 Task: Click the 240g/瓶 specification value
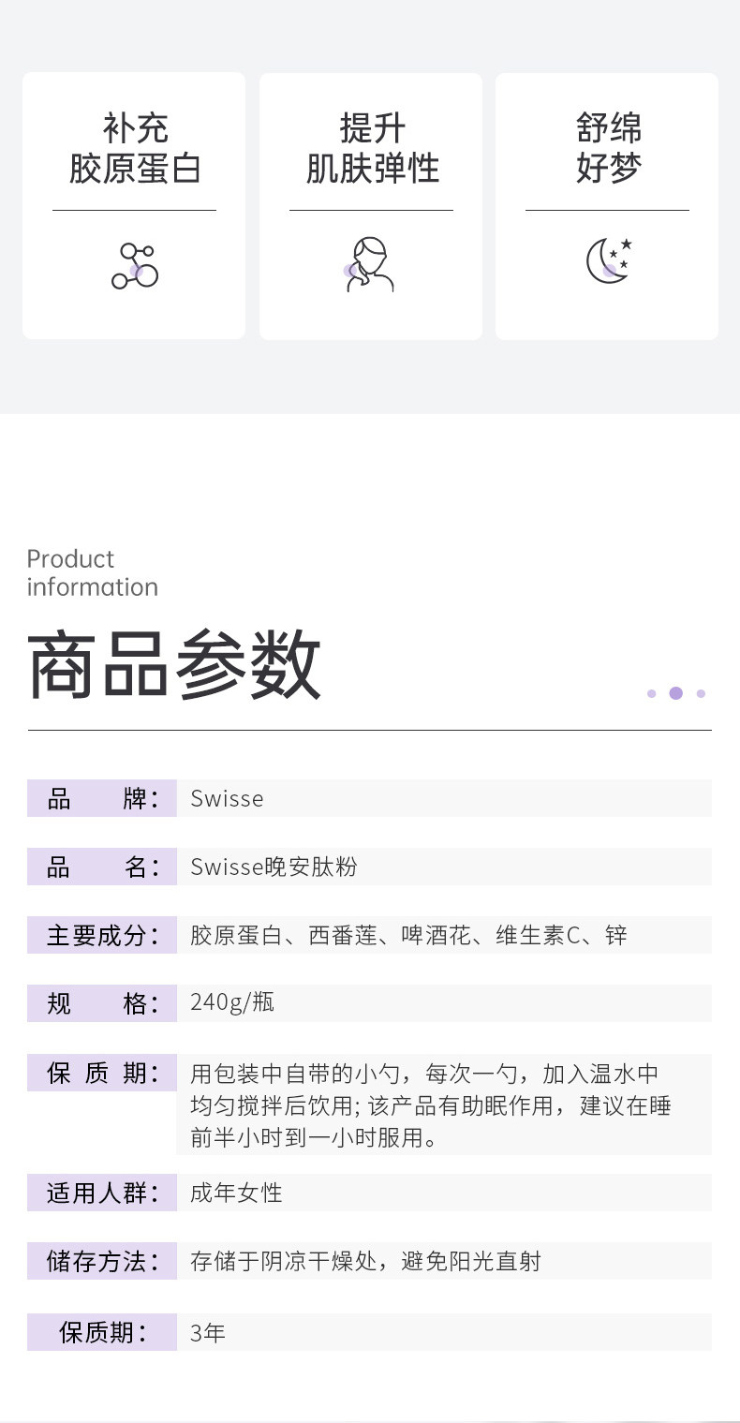pyautogui.click(x=232, y=1002)
